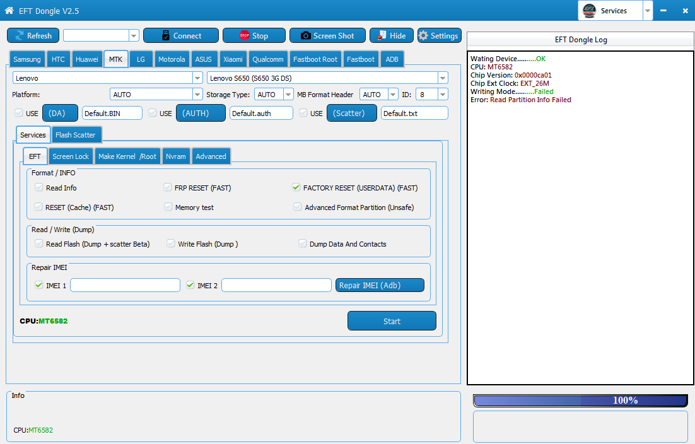Check Read Flash (Dump + scatter Beta)
695x444 pixels.
[x=39, y=243]
